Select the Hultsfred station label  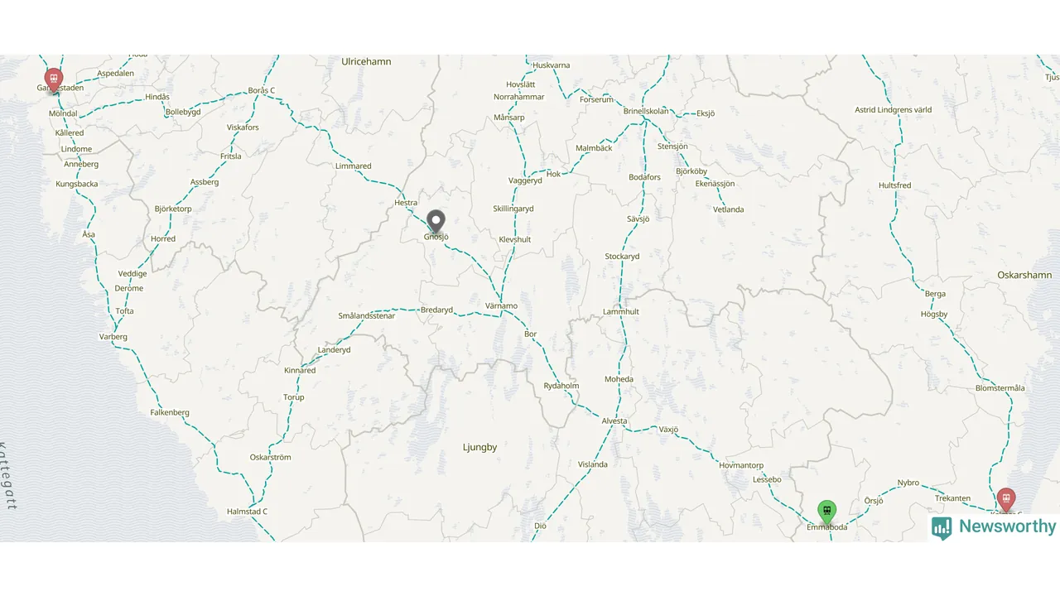(x=895, y=185)
